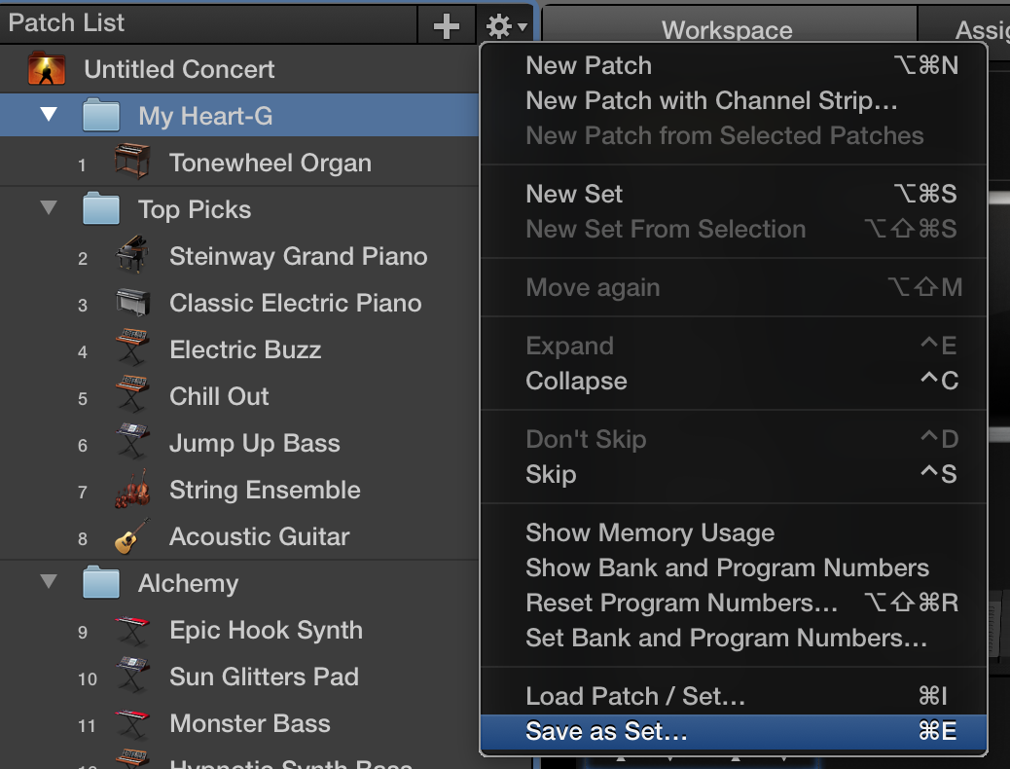The image size is (1010, 769).
Task: Select the Electric Buzz patch name
Action: coord(245,349)
